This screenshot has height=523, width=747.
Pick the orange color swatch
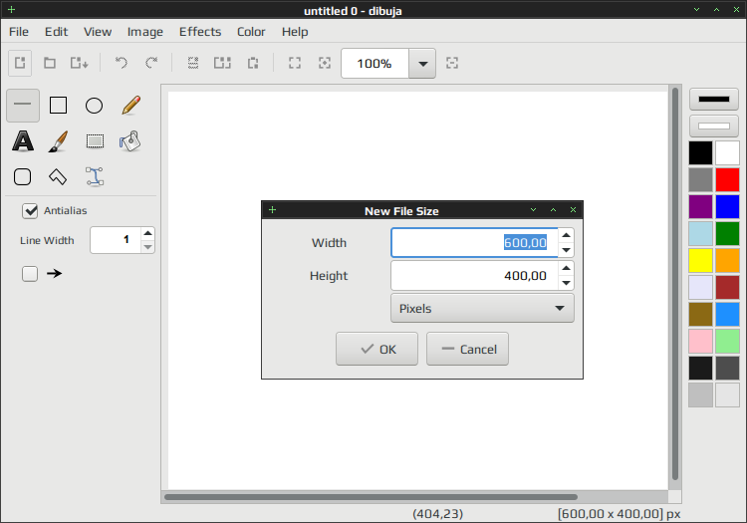[x=727, y=261]
